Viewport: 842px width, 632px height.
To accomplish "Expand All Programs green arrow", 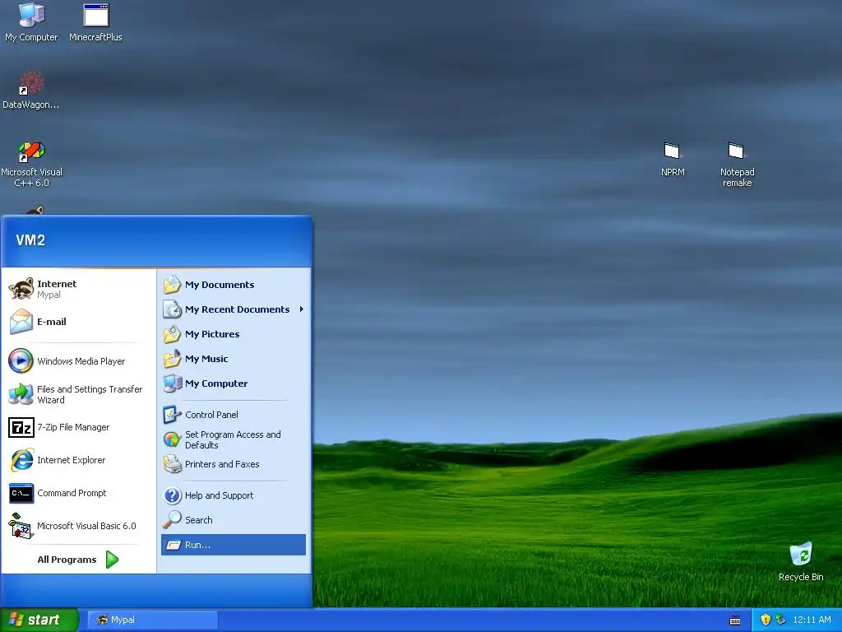I will [x=112, y=560].
